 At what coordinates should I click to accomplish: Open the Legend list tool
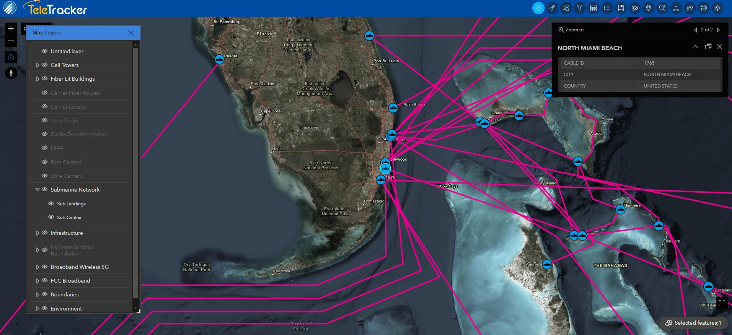[607, 8]
